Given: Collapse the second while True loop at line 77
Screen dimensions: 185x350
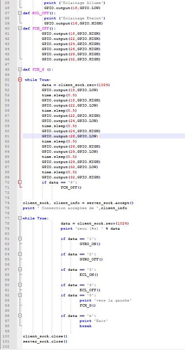Looking at the screenshot, I should (20, 218).
